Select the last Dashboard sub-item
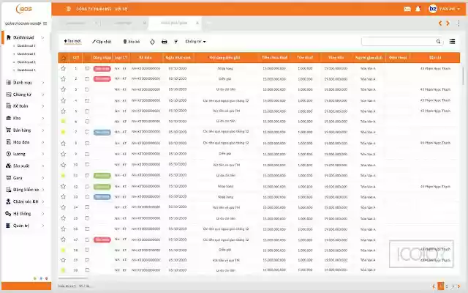 point(26,70)
